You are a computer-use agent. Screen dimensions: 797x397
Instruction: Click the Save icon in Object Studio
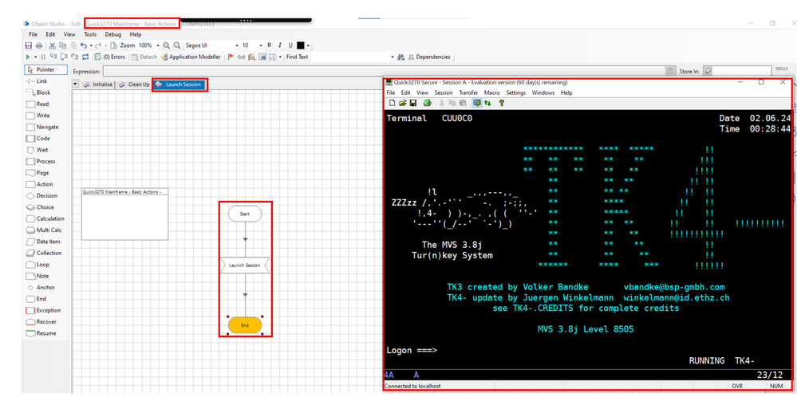[x=29, y=45]
